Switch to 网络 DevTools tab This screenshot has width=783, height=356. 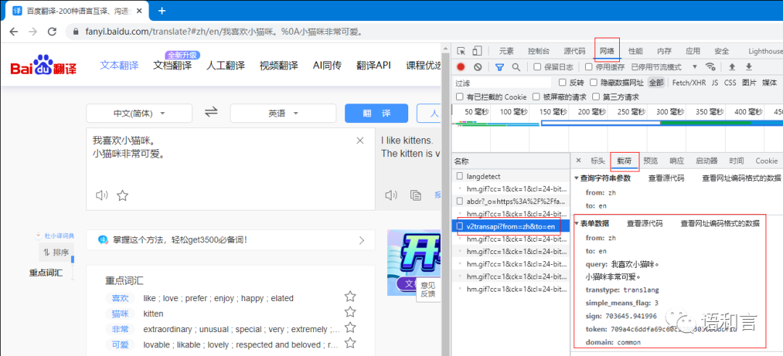point(607,51)
